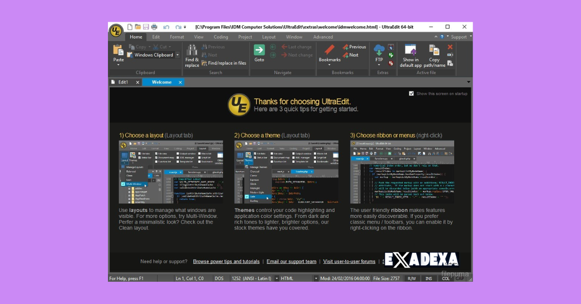Toggle INS mode in status bar

click(x=428, y=278)
